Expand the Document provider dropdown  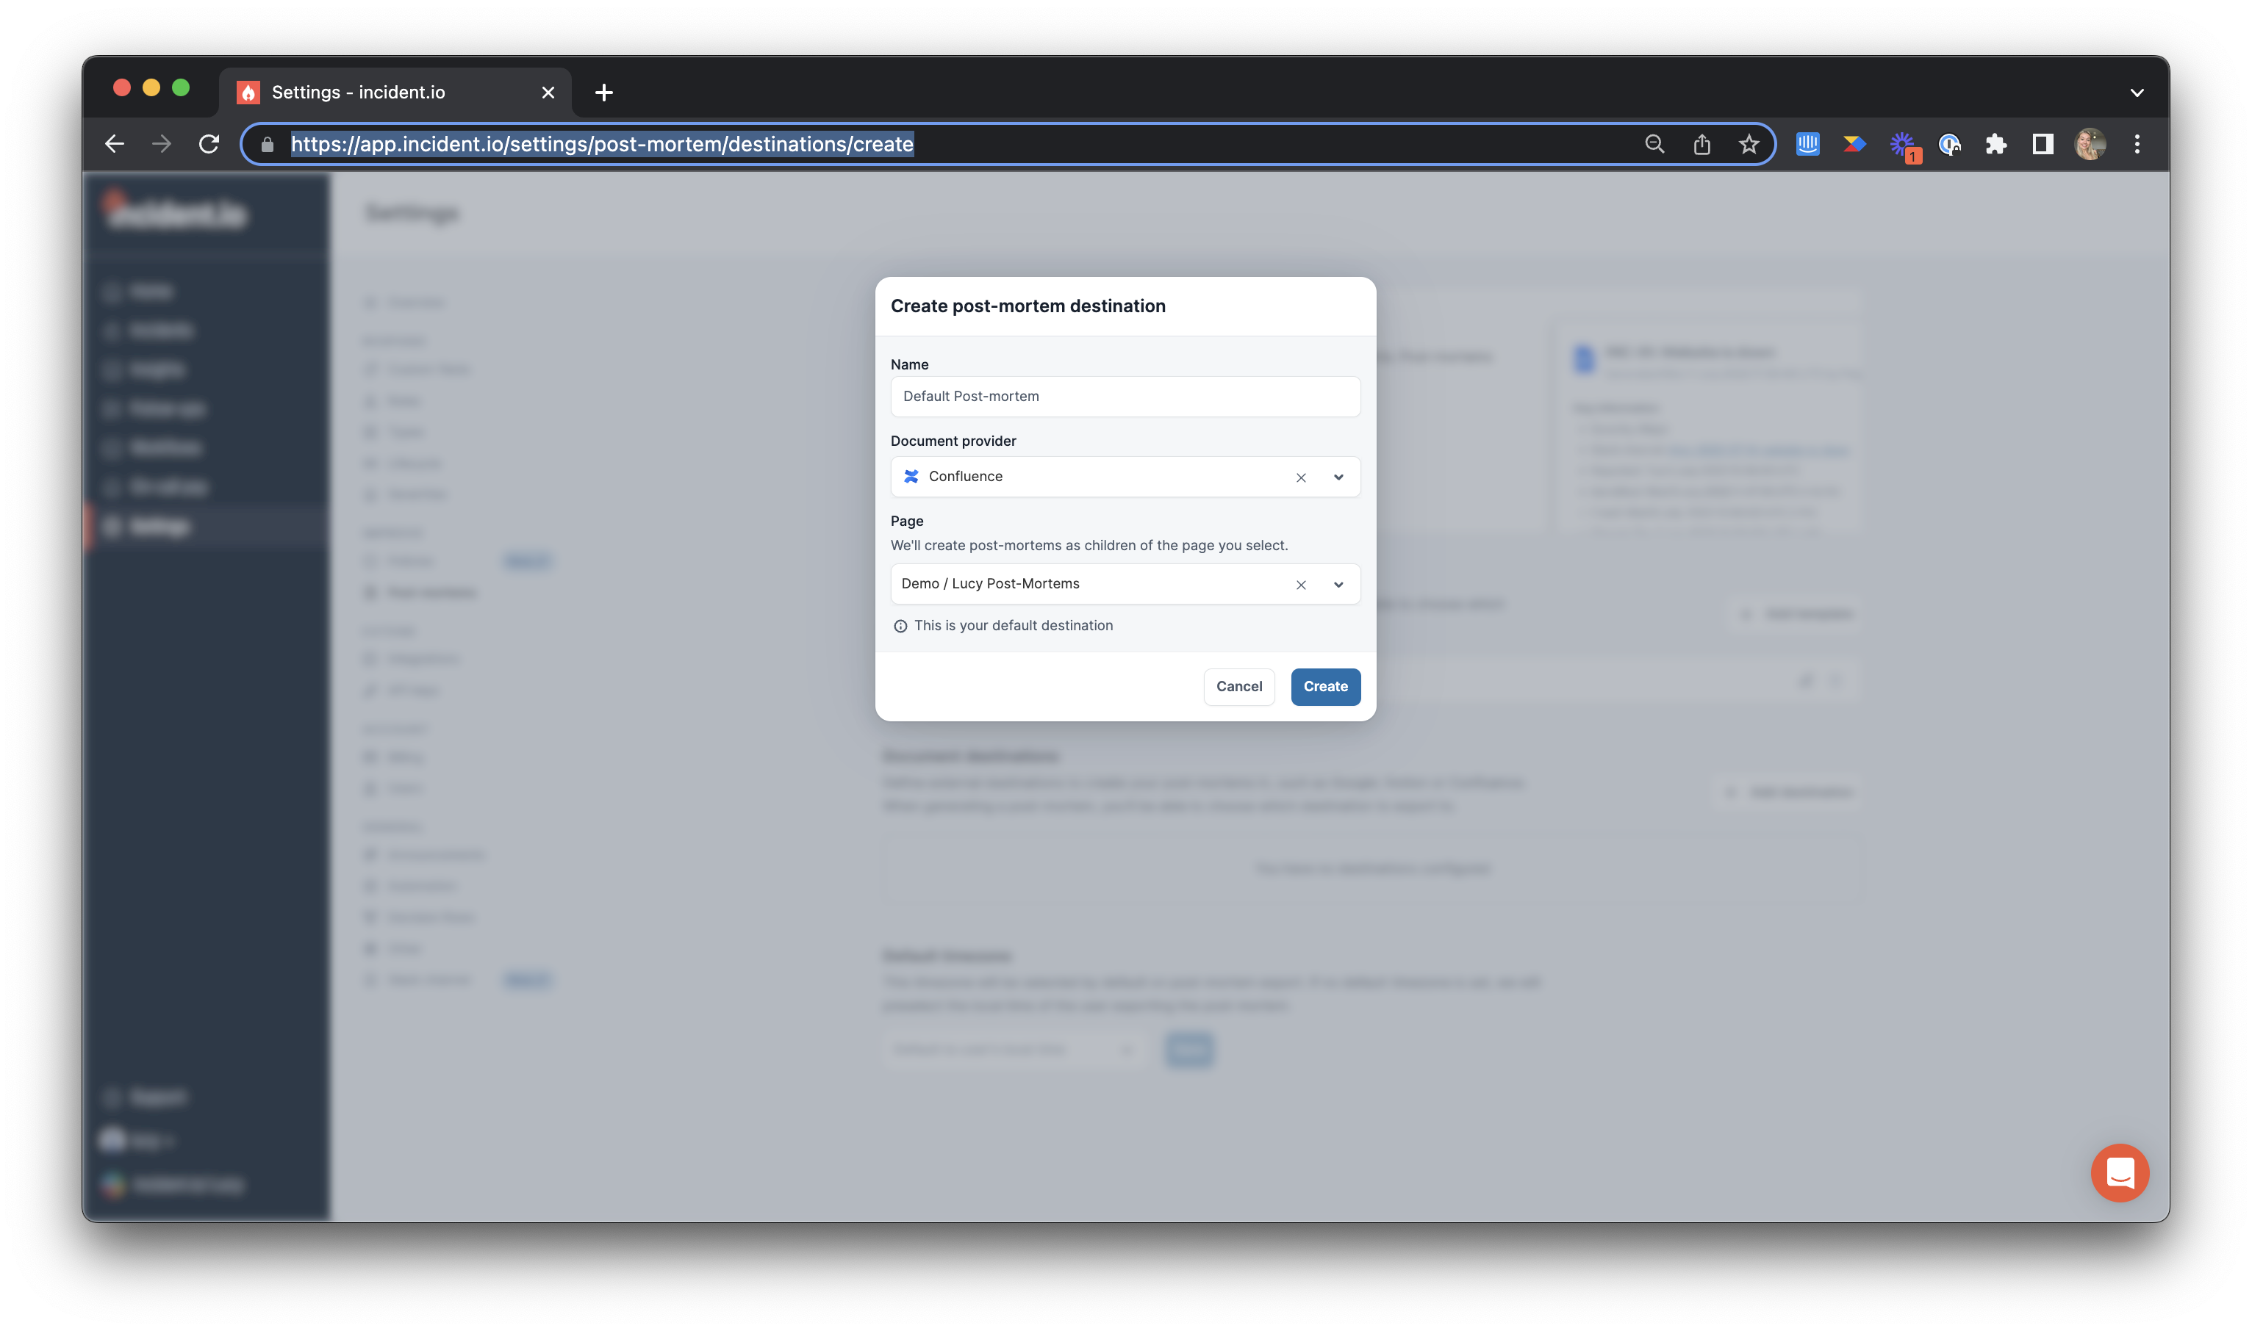pos(1338,477)
